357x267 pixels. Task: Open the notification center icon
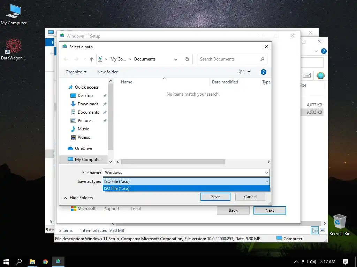345,262
